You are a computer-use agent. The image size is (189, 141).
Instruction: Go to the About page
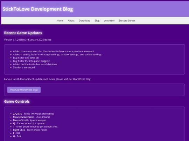pyautogui.click(x=71, y=21)
